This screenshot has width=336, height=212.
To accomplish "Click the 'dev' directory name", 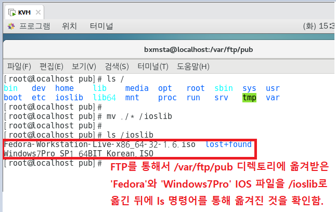I will pyautogui.click(x=38, y=88).
